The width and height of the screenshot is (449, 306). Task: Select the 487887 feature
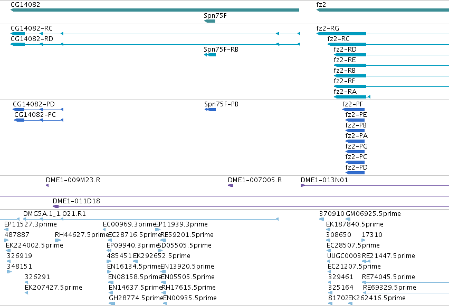(6, 240)
